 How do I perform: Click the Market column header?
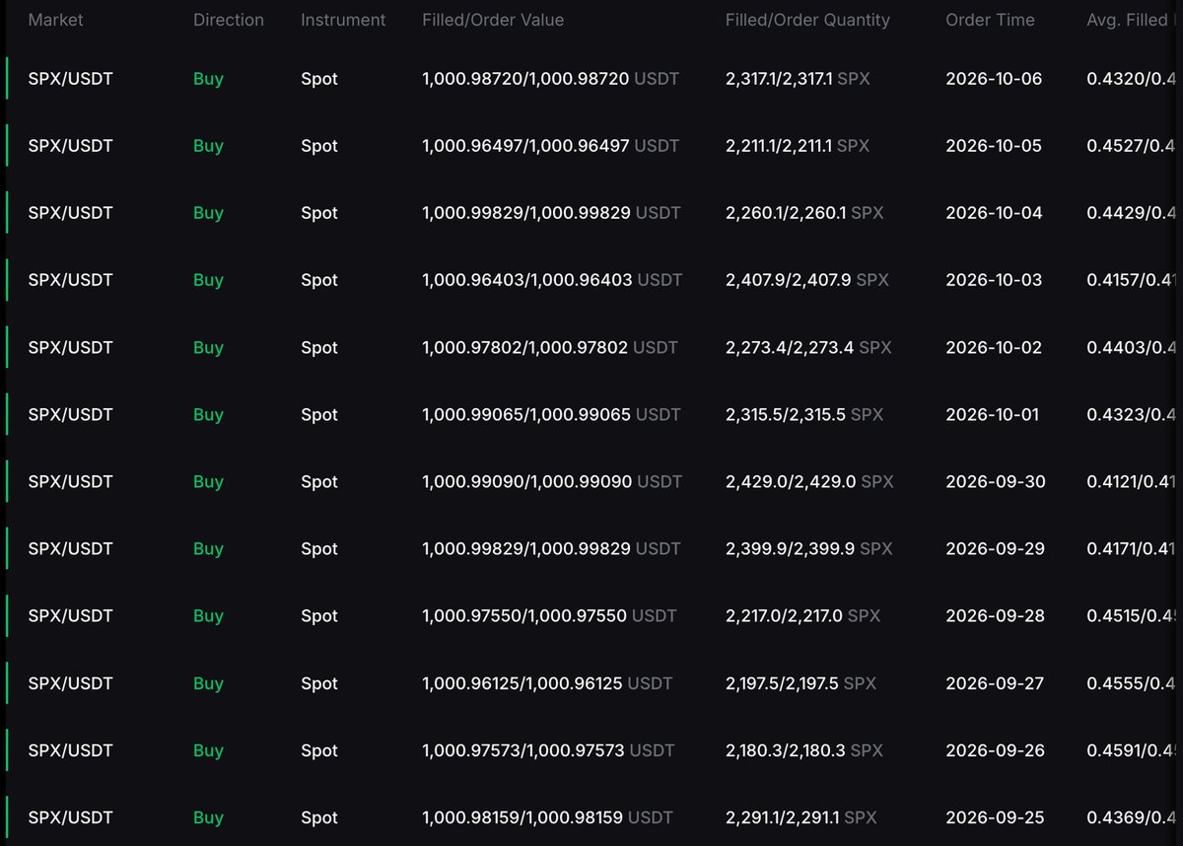tap(55, 20)
